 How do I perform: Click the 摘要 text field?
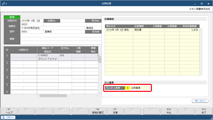(61, 39)
